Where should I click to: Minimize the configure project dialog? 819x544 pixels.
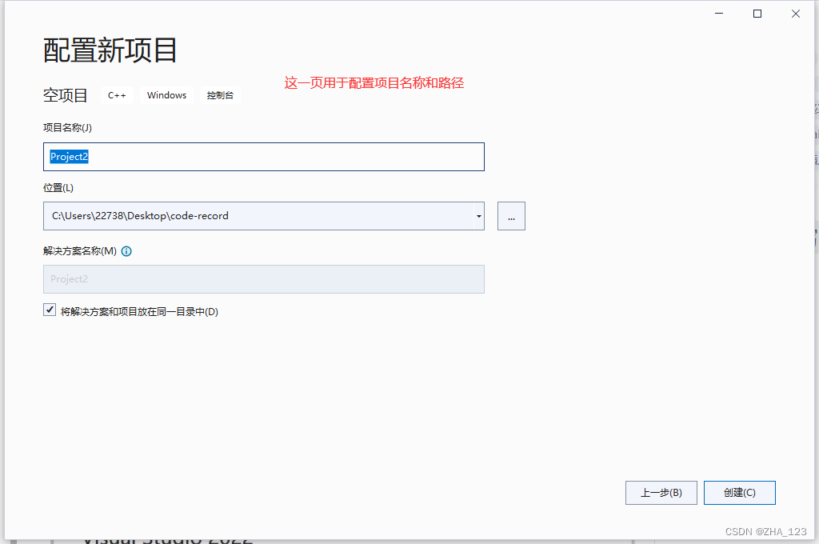click(719, 14)
